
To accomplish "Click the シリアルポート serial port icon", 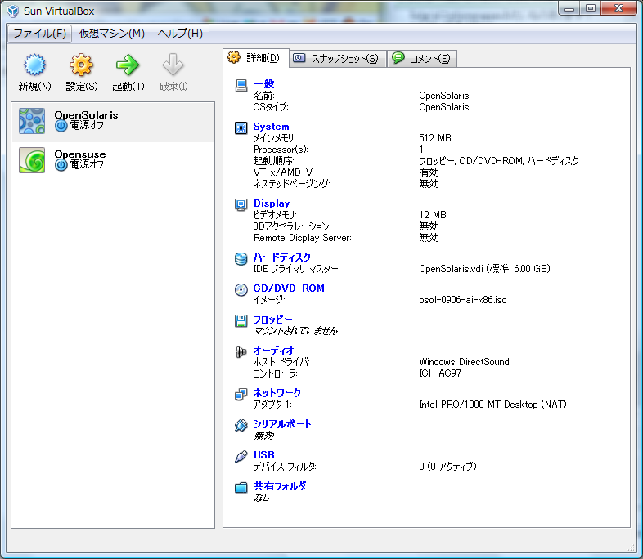I will tap(241, 426).
